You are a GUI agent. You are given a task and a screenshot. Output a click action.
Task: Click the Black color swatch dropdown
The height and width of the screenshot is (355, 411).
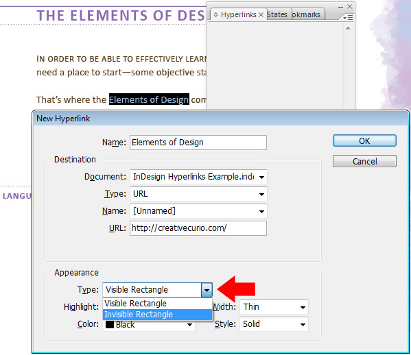(149, 325)
